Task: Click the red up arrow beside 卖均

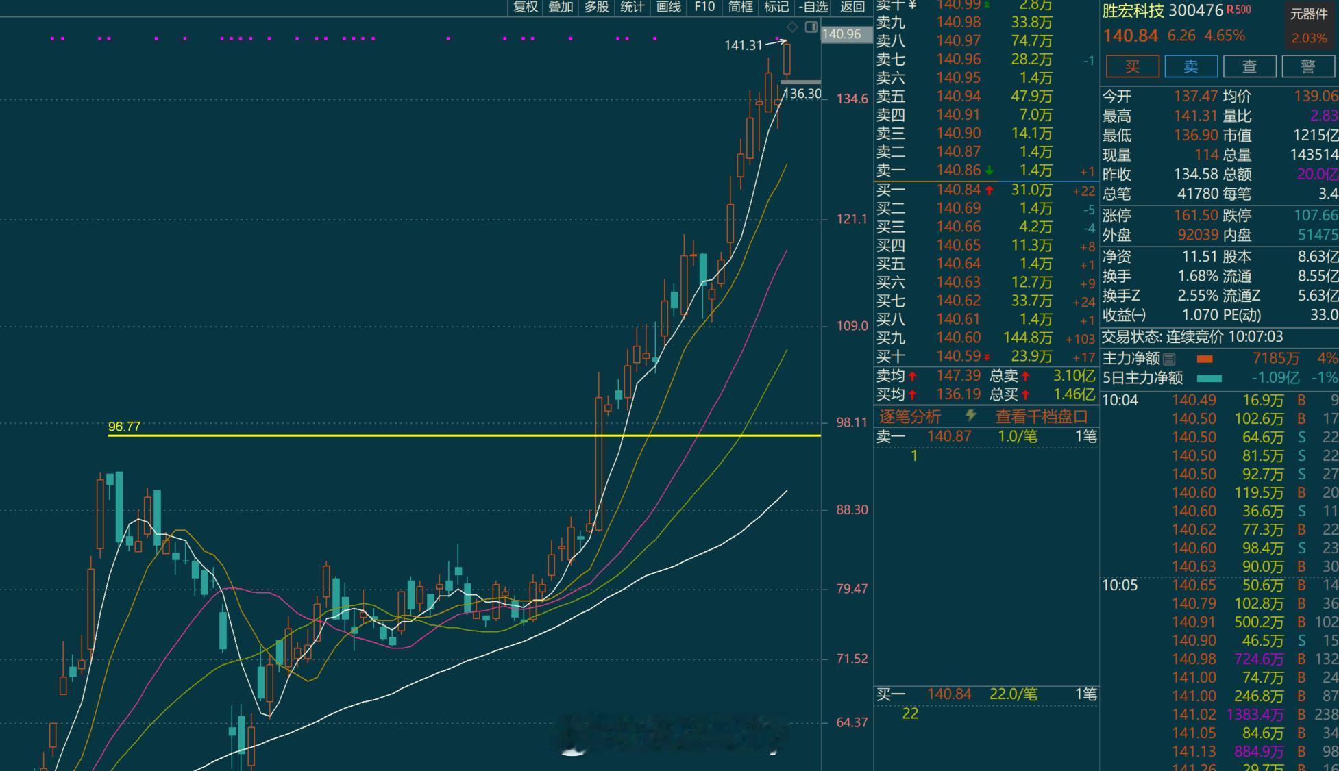Action: click(x=913, y=377)
